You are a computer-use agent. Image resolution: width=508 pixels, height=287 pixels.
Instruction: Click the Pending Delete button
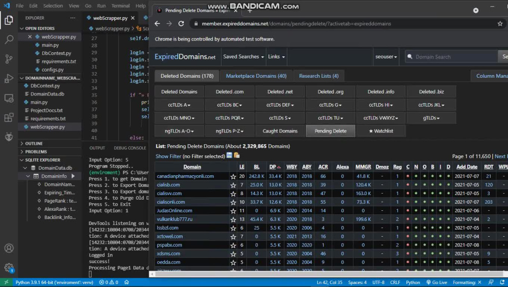point(331,131)
